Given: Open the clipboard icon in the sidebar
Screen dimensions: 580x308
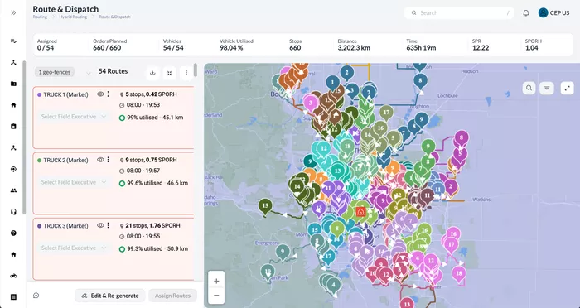Looking at the screenshot, I should (14, 127).
